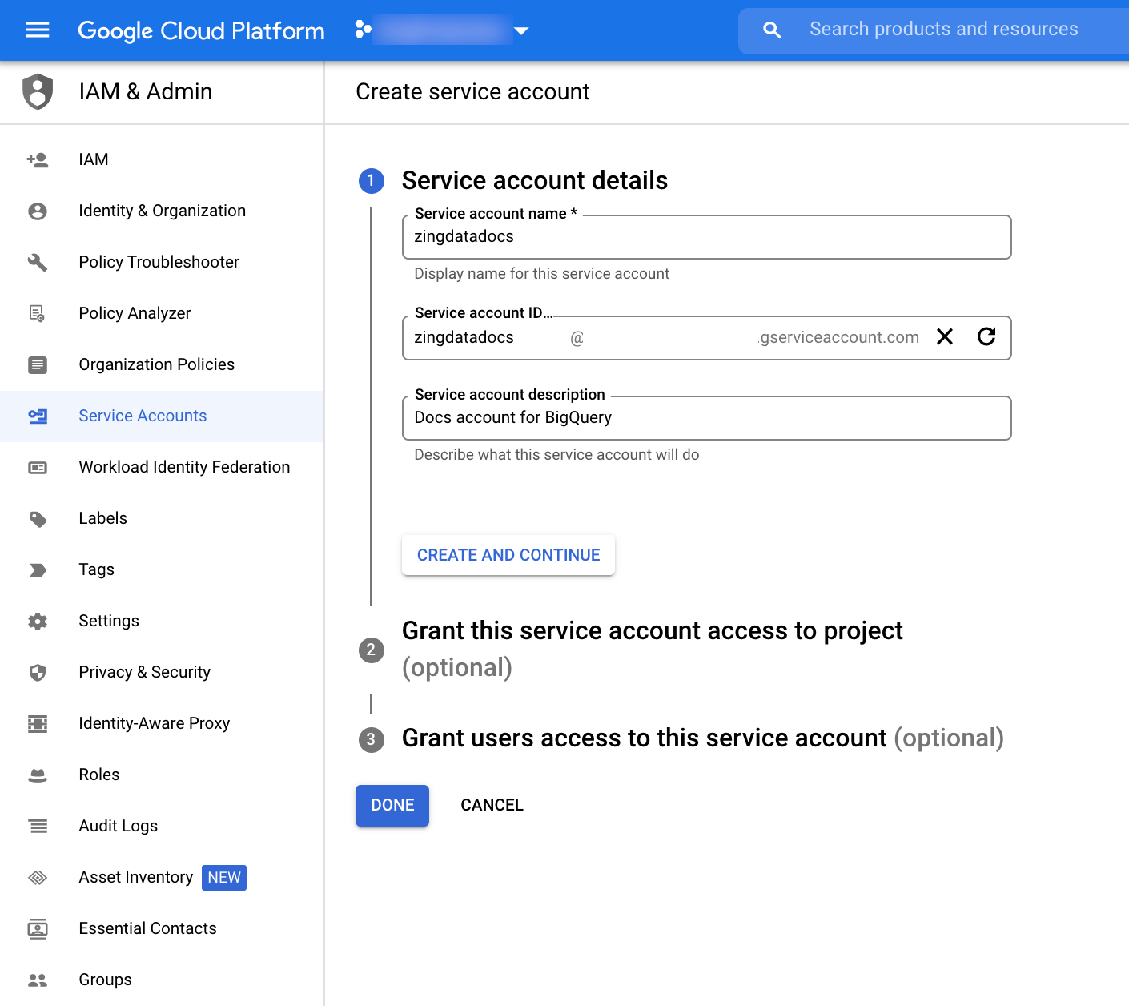Click the blue DONE button
Screen dimensions: 1129x1006
tap(392, 806)
